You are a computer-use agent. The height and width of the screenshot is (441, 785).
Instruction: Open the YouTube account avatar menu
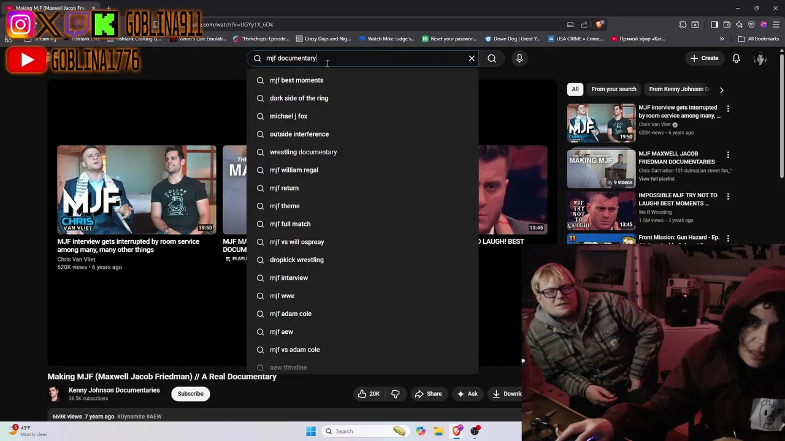click(760, 58)
